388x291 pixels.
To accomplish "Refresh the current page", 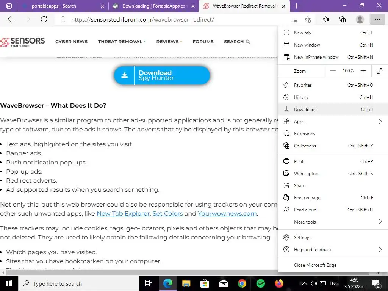I will [44, 19].
